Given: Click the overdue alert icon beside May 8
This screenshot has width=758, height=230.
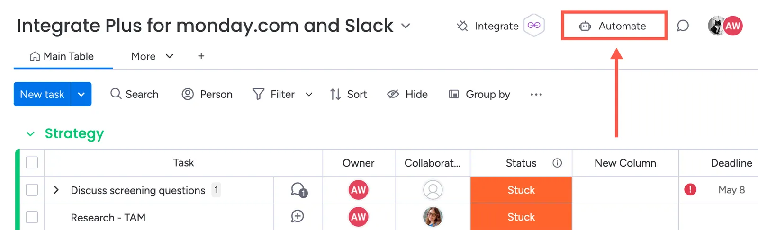Looking at the screenshot, I should 690,190.
